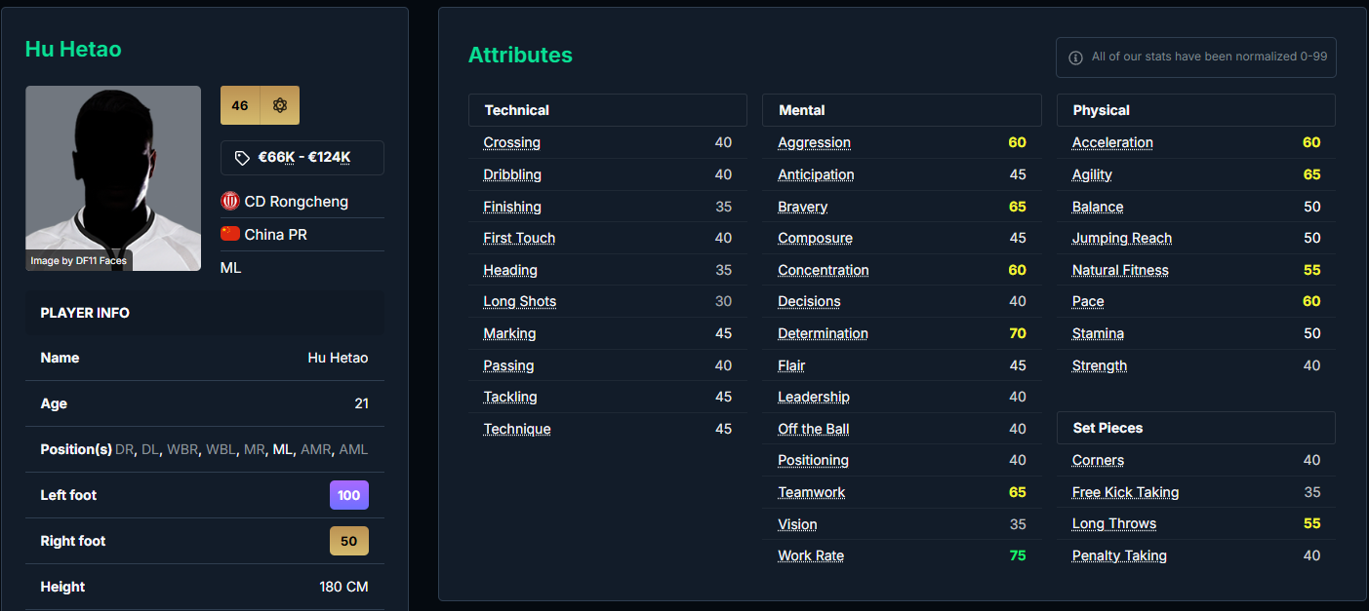Click the info icon near normalized stats note
The image size is (1369, 611).
point(1075,57)
